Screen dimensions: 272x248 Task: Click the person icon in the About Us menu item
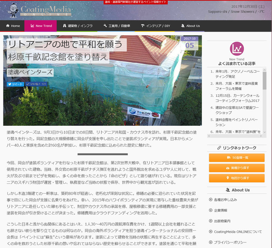(183, 25)
